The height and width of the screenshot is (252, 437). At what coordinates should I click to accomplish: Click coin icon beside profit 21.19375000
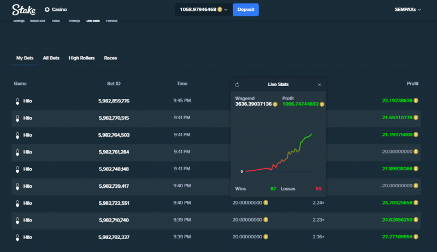pyautogui.click(x=416, y=134)
